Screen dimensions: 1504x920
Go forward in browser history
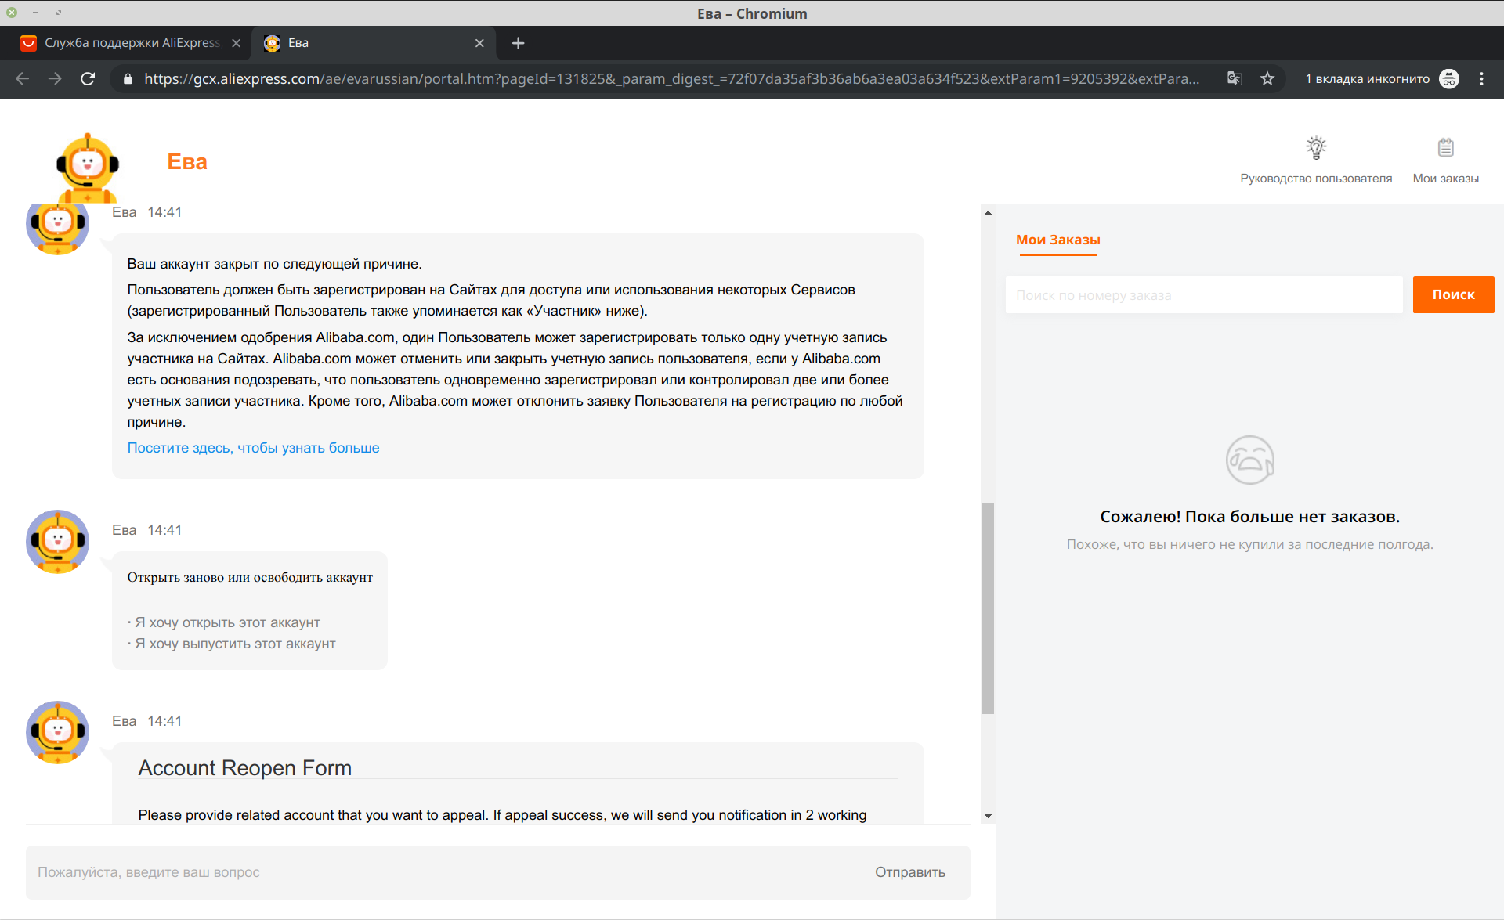[55, 78]
